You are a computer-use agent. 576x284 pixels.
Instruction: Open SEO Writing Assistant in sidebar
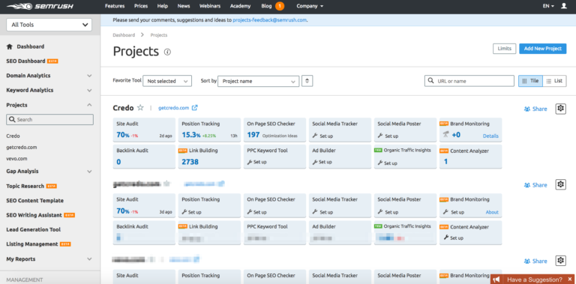click(34, 215)
